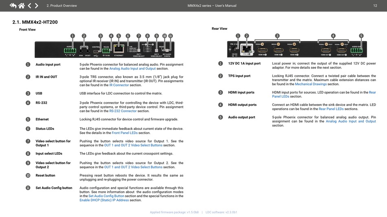Click the rear view device panel image
This screenshot has width=387, height=217.
pos(297,49)
